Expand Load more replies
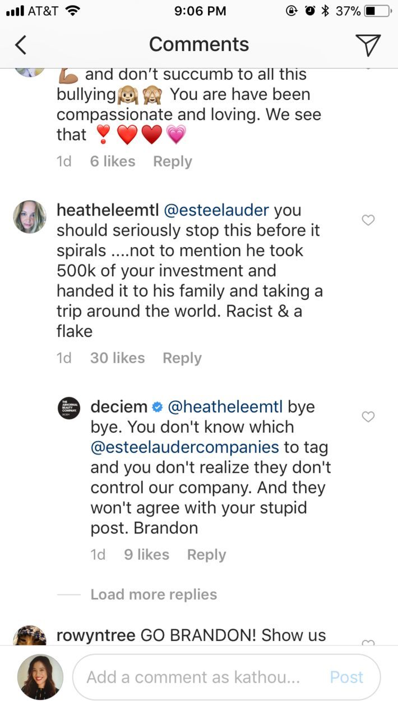398x709 pixels. [154, 594]
